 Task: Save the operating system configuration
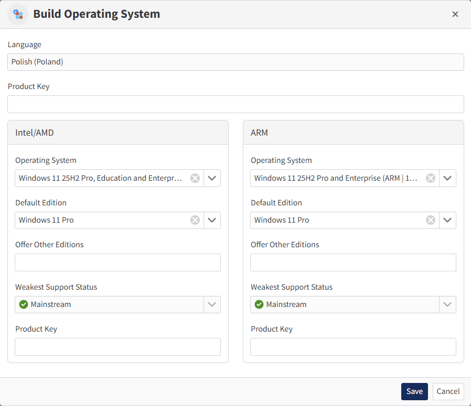(x=414, y=391)
